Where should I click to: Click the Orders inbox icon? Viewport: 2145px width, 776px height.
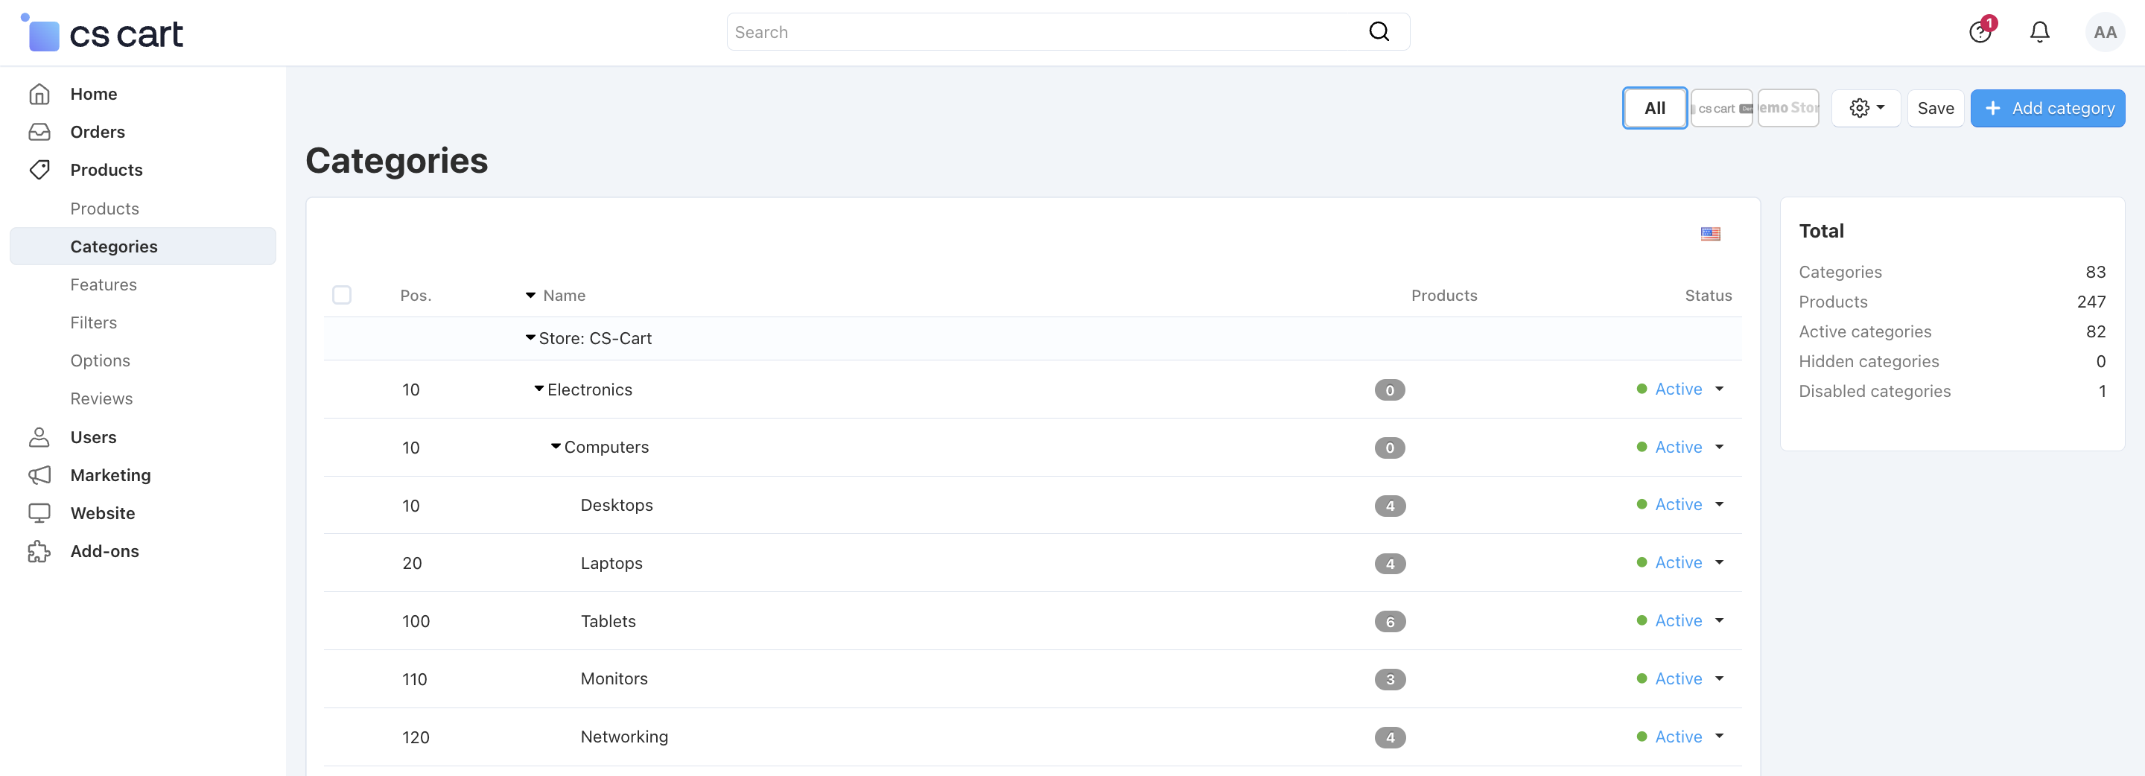(x=39, y=132)
